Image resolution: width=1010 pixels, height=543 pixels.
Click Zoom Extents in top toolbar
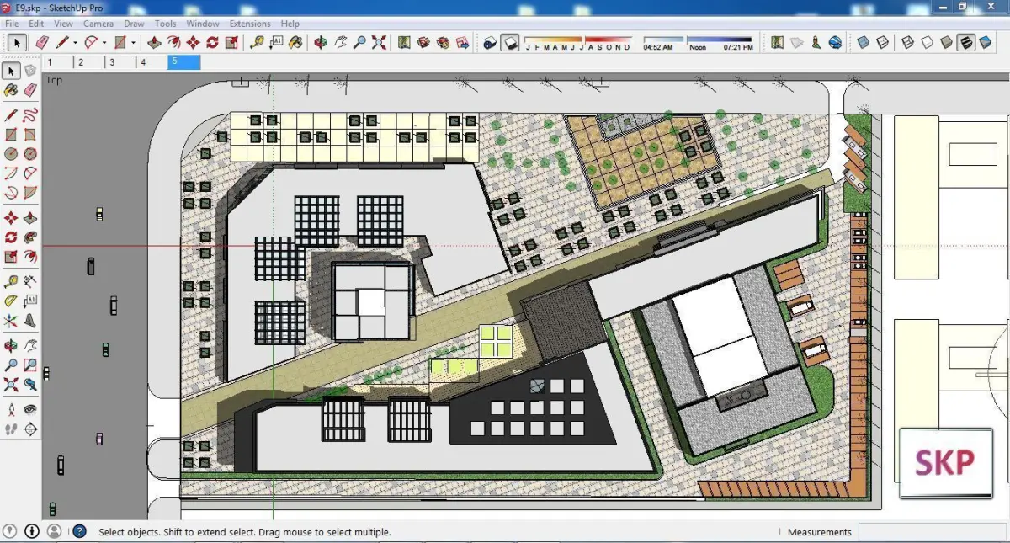pyautogui.click(x=379, y=42)
